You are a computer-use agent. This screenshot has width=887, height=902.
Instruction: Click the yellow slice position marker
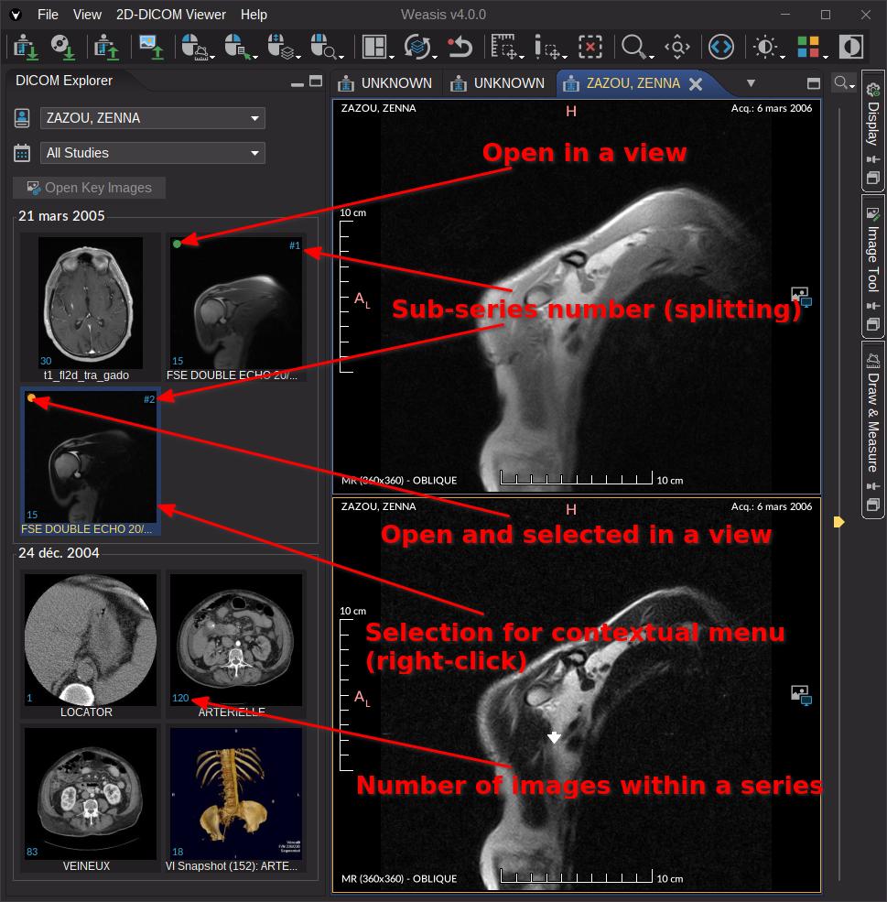click(x=838, y=522)
